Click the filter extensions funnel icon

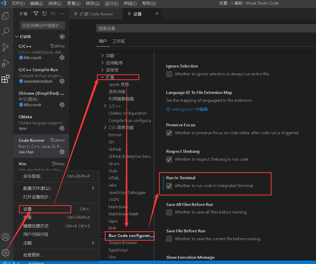pos(36,14)
